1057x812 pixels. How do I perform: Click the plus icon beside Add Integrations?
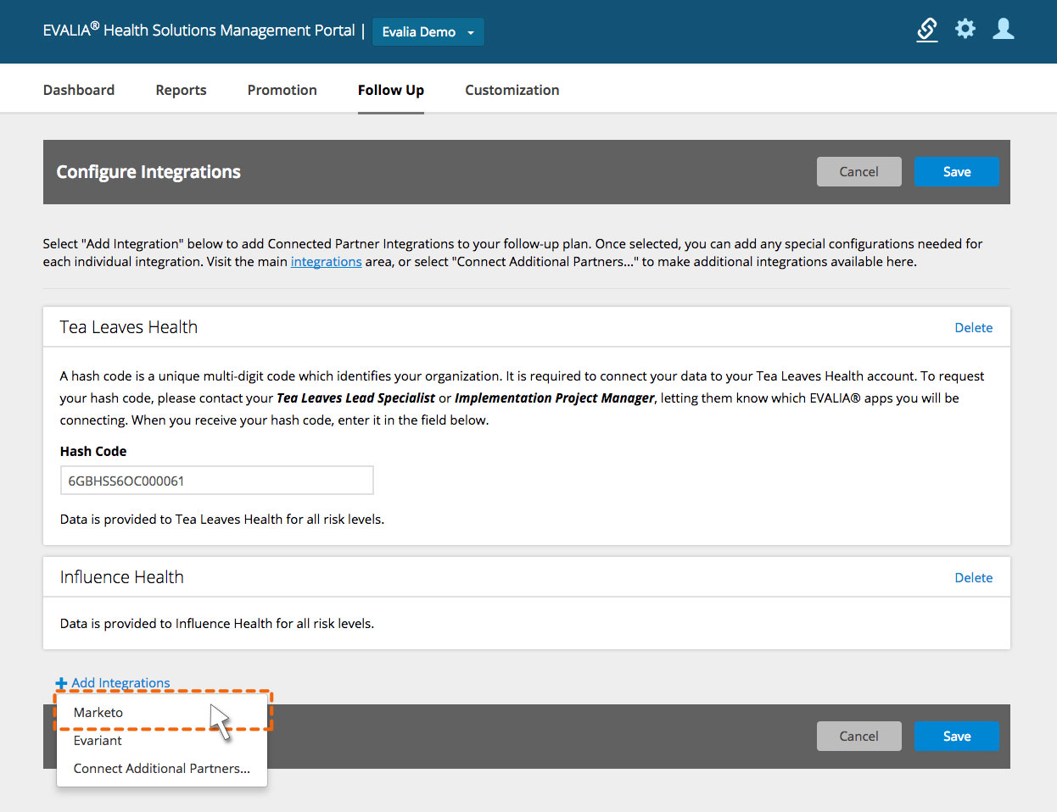(61, 683)
